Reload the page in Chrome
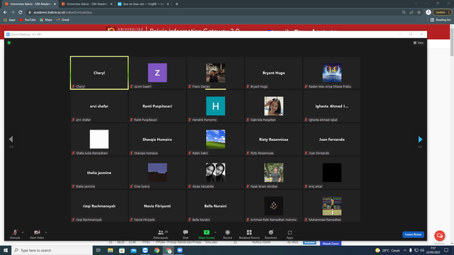 pyautogui.click(x=21, y=13)
